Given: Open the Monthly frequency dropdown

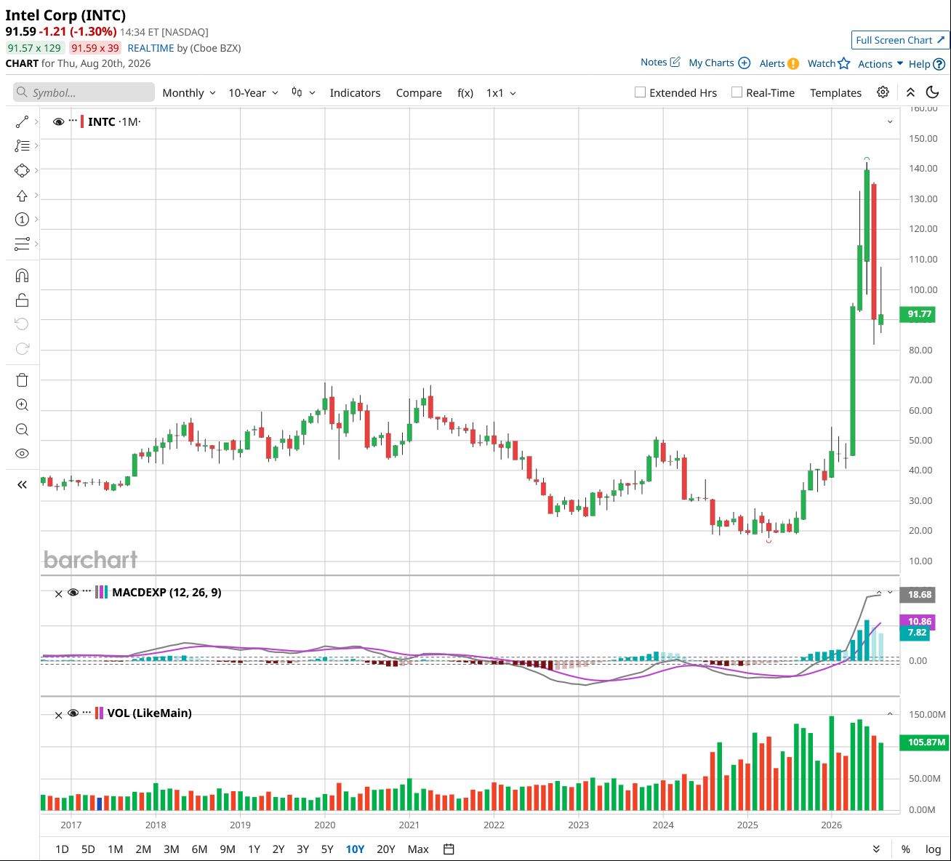Looking at the screenshot, I should pos(189,93).
